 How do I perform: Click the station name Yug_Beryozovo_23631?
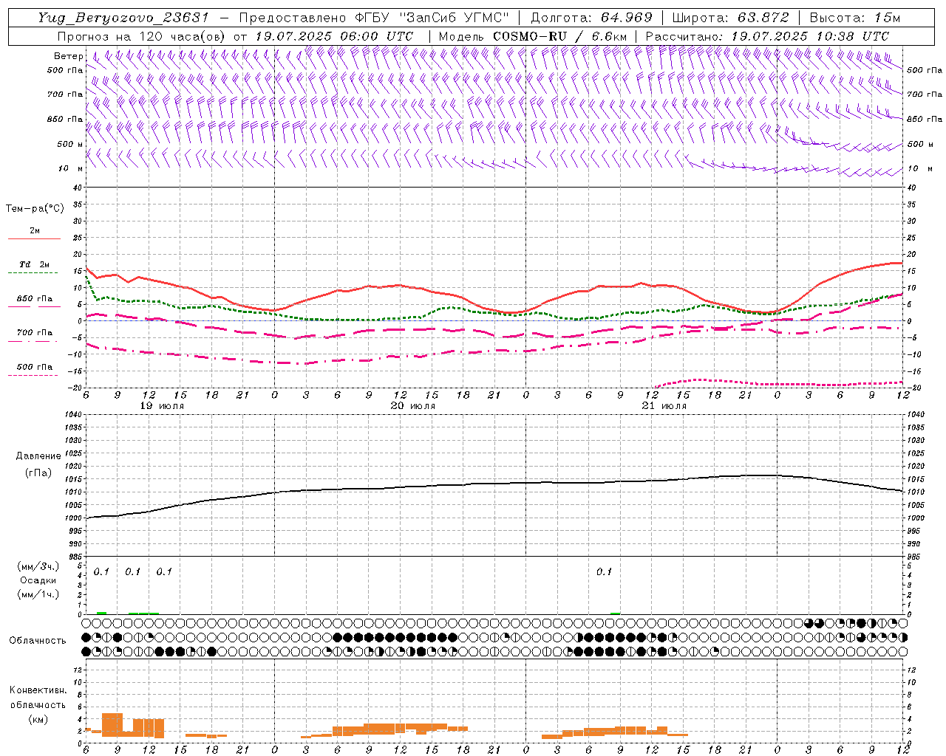tap(124, 18)
